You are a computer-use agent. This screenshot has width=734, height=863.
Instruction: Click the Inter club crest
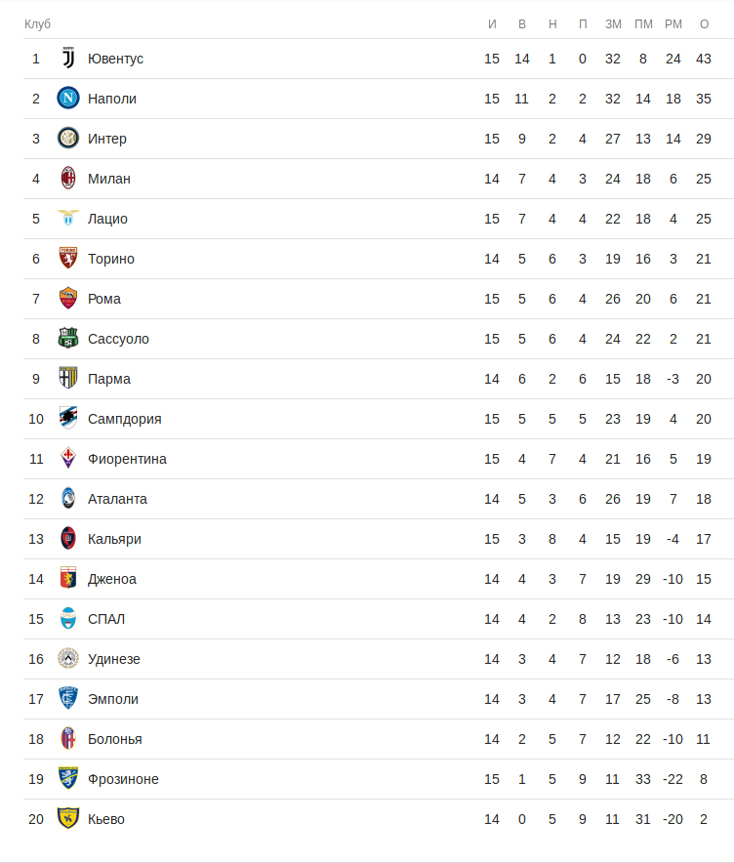[x=67, y=139]
